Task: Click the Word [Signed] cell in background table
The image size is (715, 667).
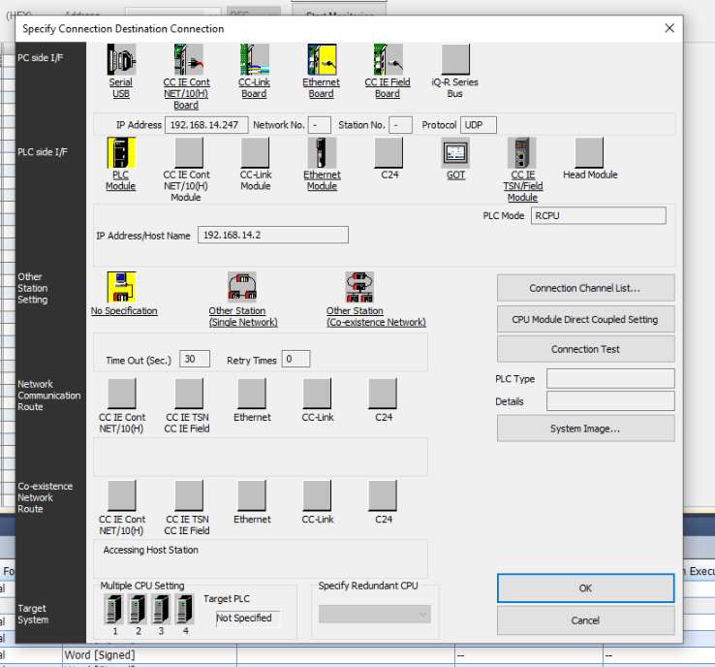Action: pos(149,655)
